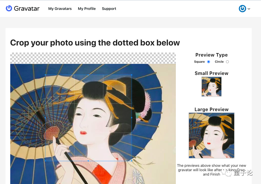Click the Small Preview thumbnail
The height and width of the screenshot is (184, 261).
tap(211, 87)
